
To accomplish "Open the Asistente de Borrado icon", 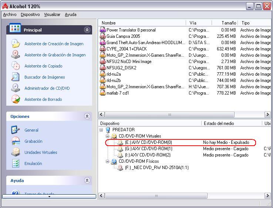I will tap(16, 99).
